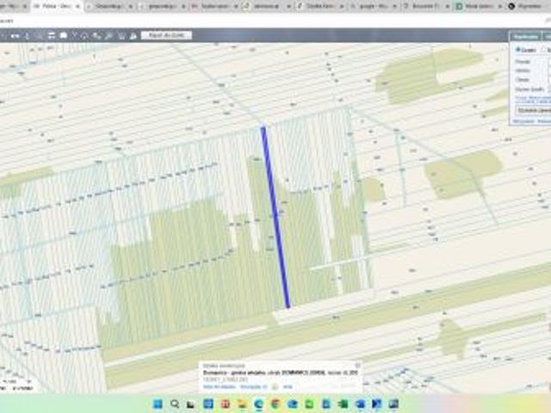Open the Windows Start menu
The image size is (551, 413).
[158, 404]
